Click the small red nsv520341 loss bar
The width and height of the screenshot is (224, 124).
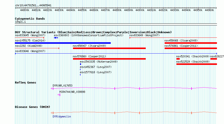178,59
